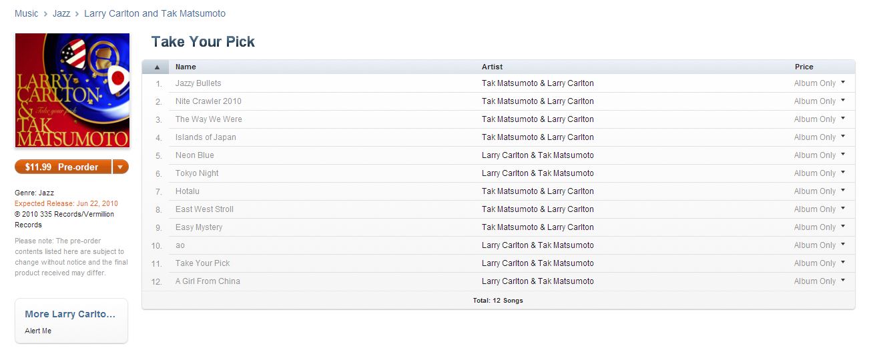Image resolution: width=869 pixels, height=358 pixels.
Task: Select the track Neon Blue
Action: click(x=195, y=155)
